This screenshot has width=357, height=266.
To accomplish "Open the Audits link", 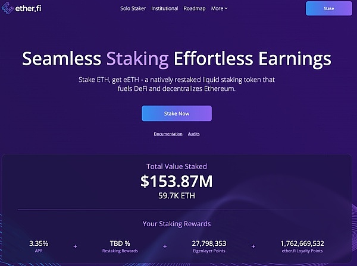I will pos(194,134).
